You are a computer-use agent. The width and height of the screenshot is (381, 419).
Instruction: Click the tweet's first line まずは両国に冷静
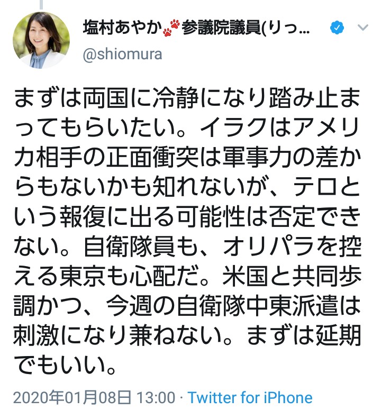click(x=187, y=98)
